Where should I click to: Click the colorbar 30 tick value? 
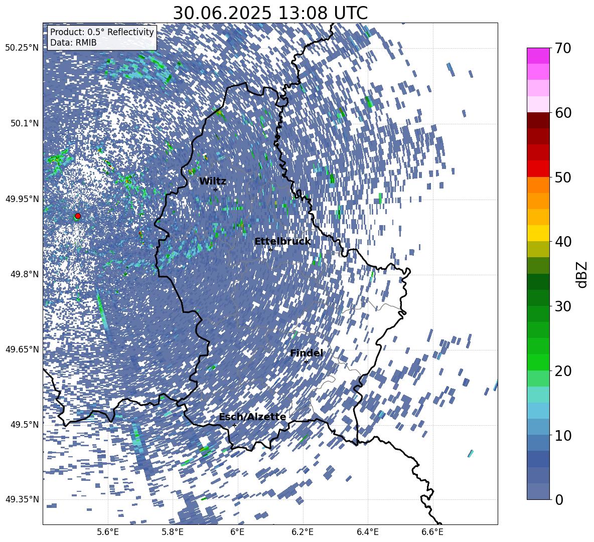[563, 306]
